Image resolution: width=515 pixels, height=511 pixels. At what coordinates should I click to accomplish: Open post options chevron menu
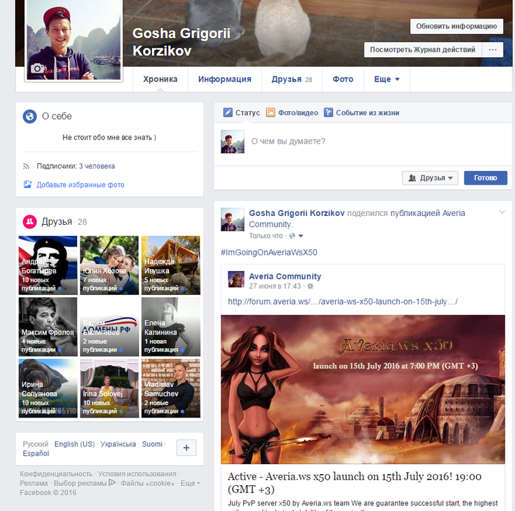502,213
